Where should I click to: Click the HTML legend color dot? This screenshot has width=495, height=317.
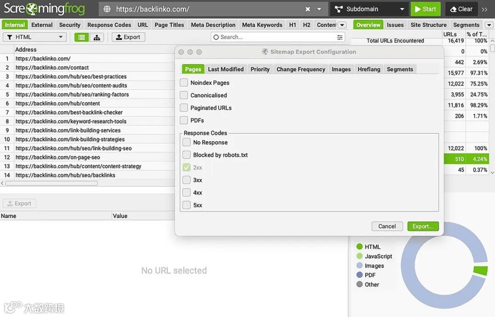pyautogui.click(x=359, y=246)
